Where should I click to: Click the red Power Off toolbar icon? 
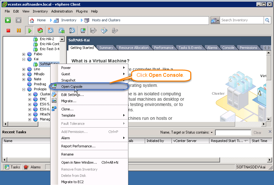point(8,30)
